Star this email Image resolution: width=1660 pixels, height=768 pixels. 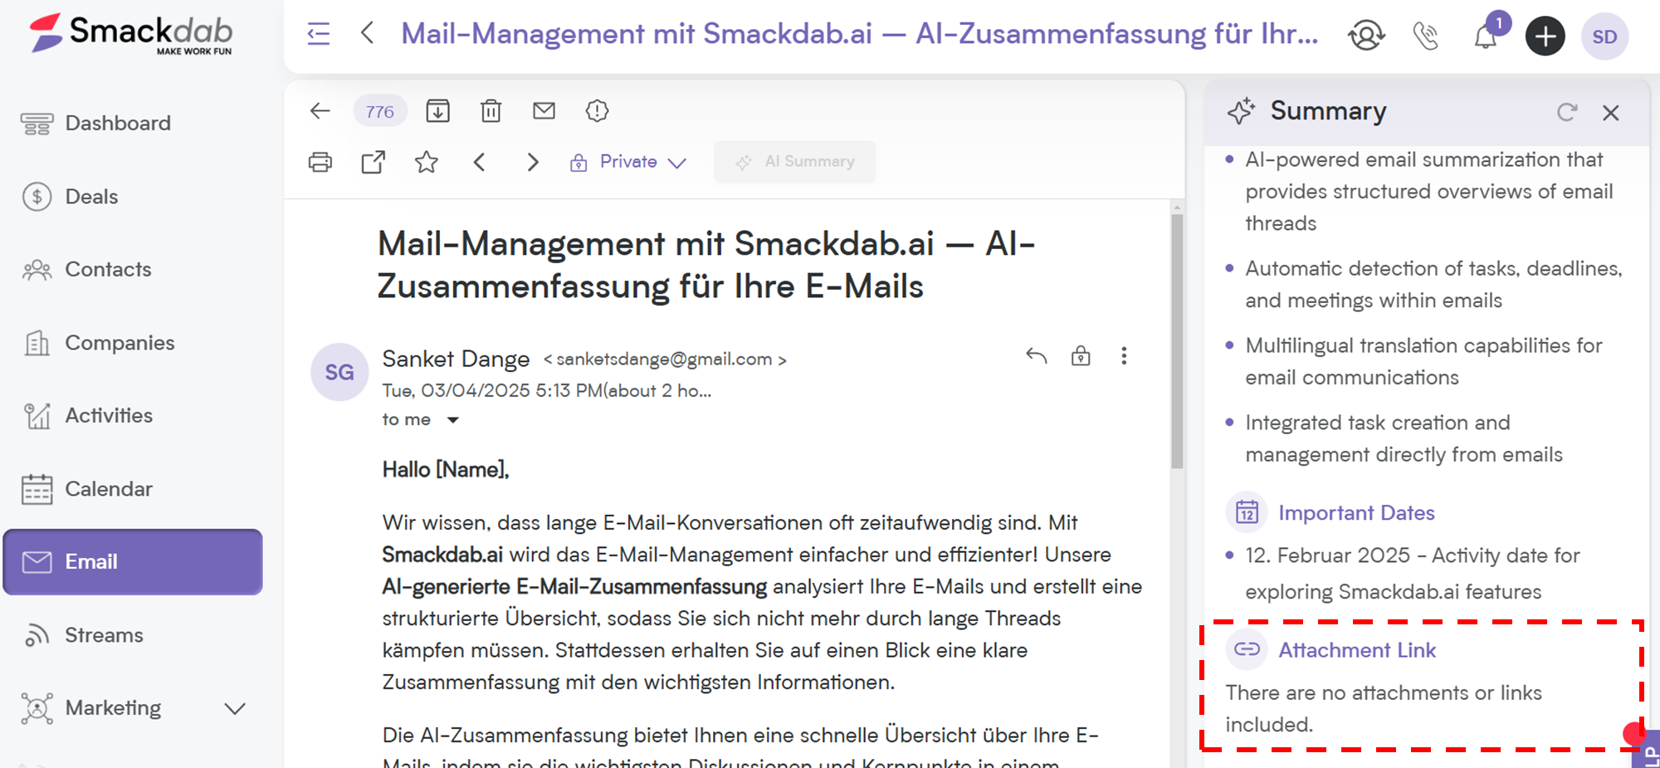[x=427, y=162]
